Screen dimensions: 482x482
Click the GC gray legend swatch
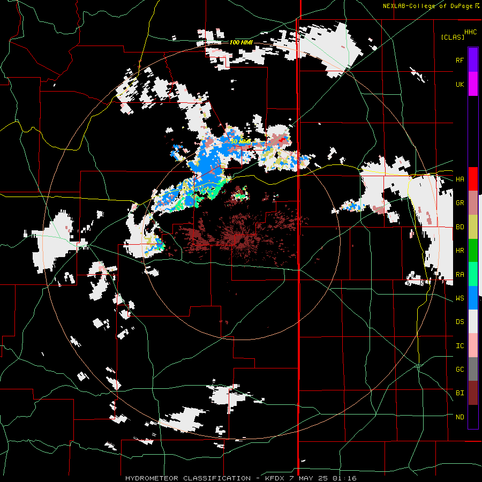tap(473, 369)
